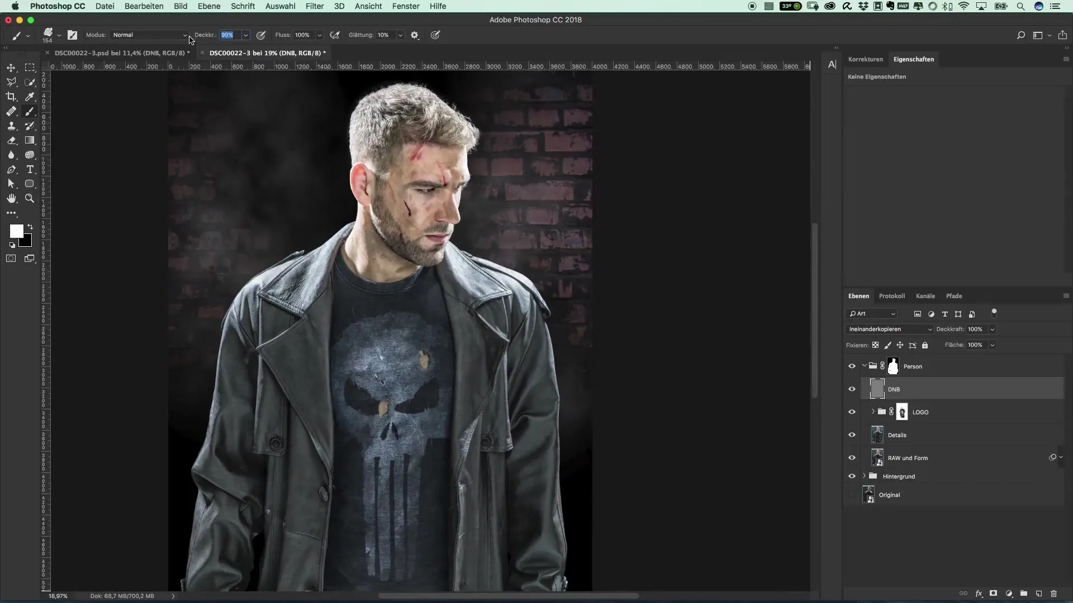The width and height of the screenshot is (1073, 603).
Task: Toggle lock transparent pixels
Action: [x=876, y=345]
